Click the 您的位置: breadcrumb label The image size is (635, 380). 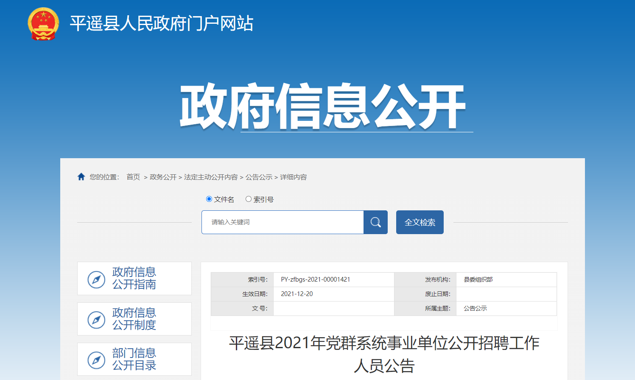[x=104, y=177]
